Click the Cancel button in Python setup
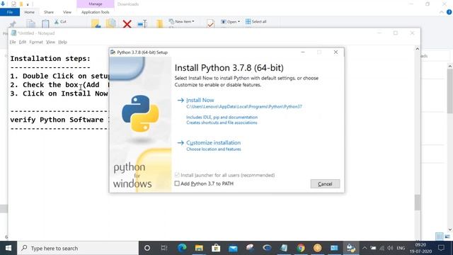The image size is (453, 255). pyautogui.click(x=325, y=184)
